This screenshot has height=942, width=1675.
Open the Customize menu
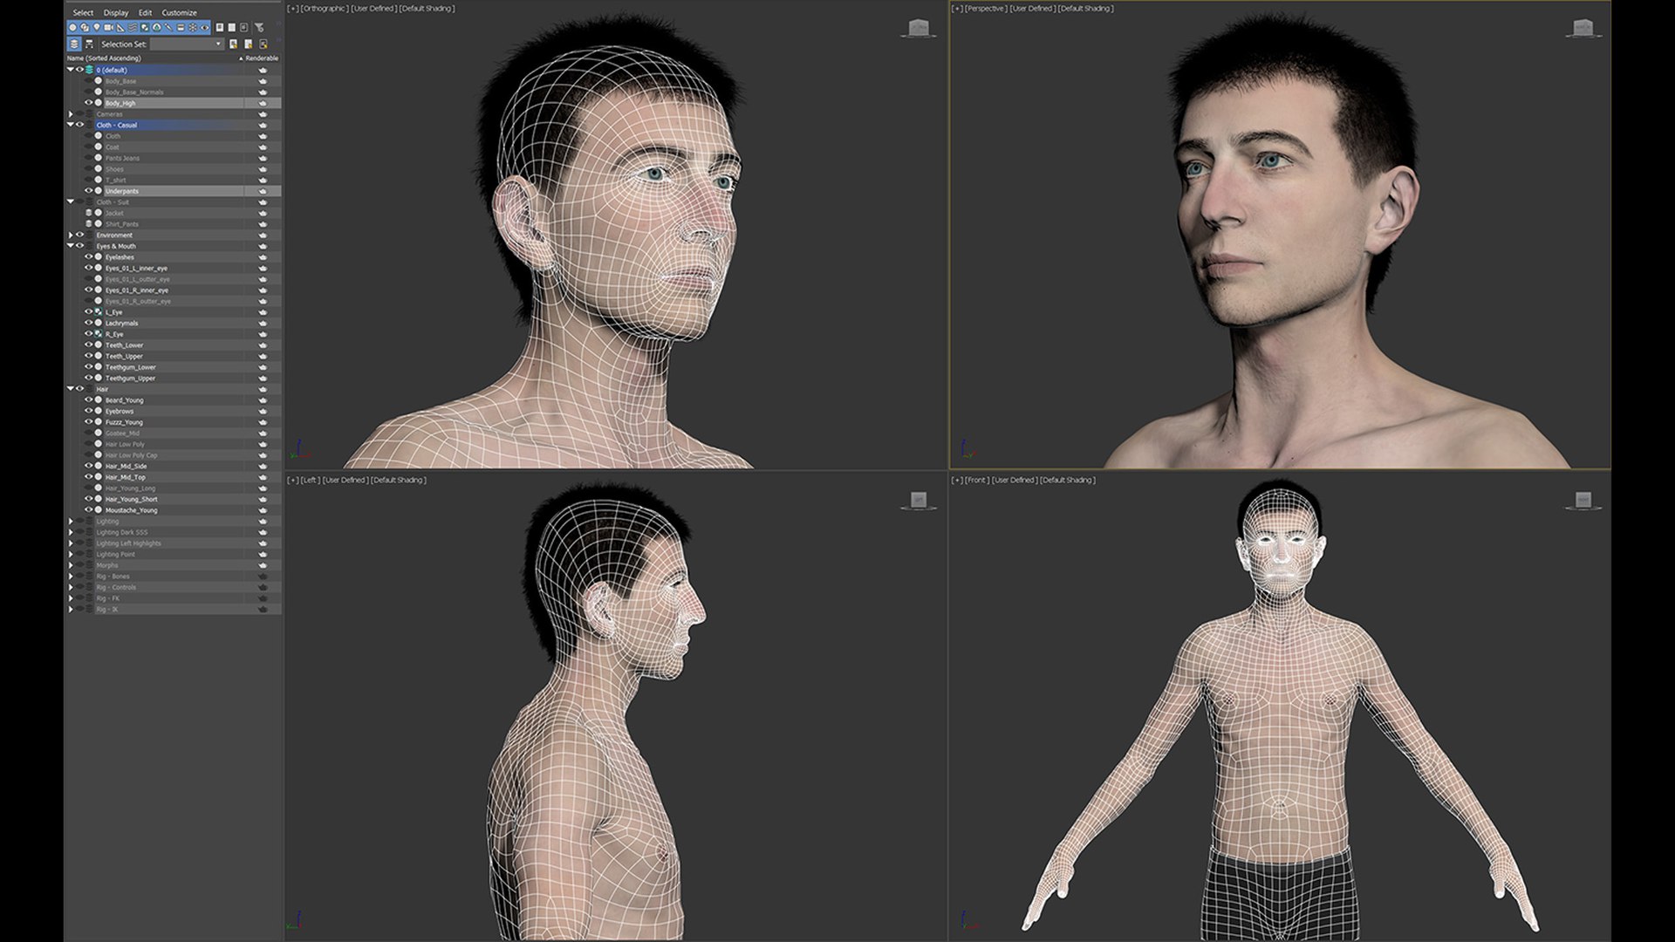[x=179, y=12]
